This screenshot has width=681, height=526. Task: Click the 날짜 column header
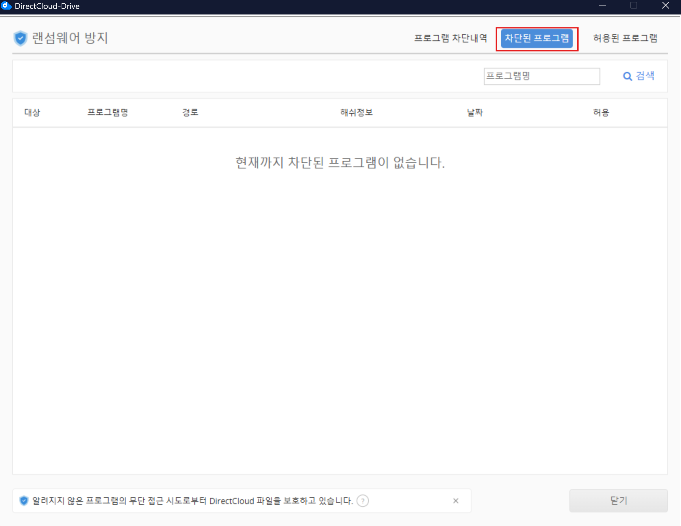point(475,112)
